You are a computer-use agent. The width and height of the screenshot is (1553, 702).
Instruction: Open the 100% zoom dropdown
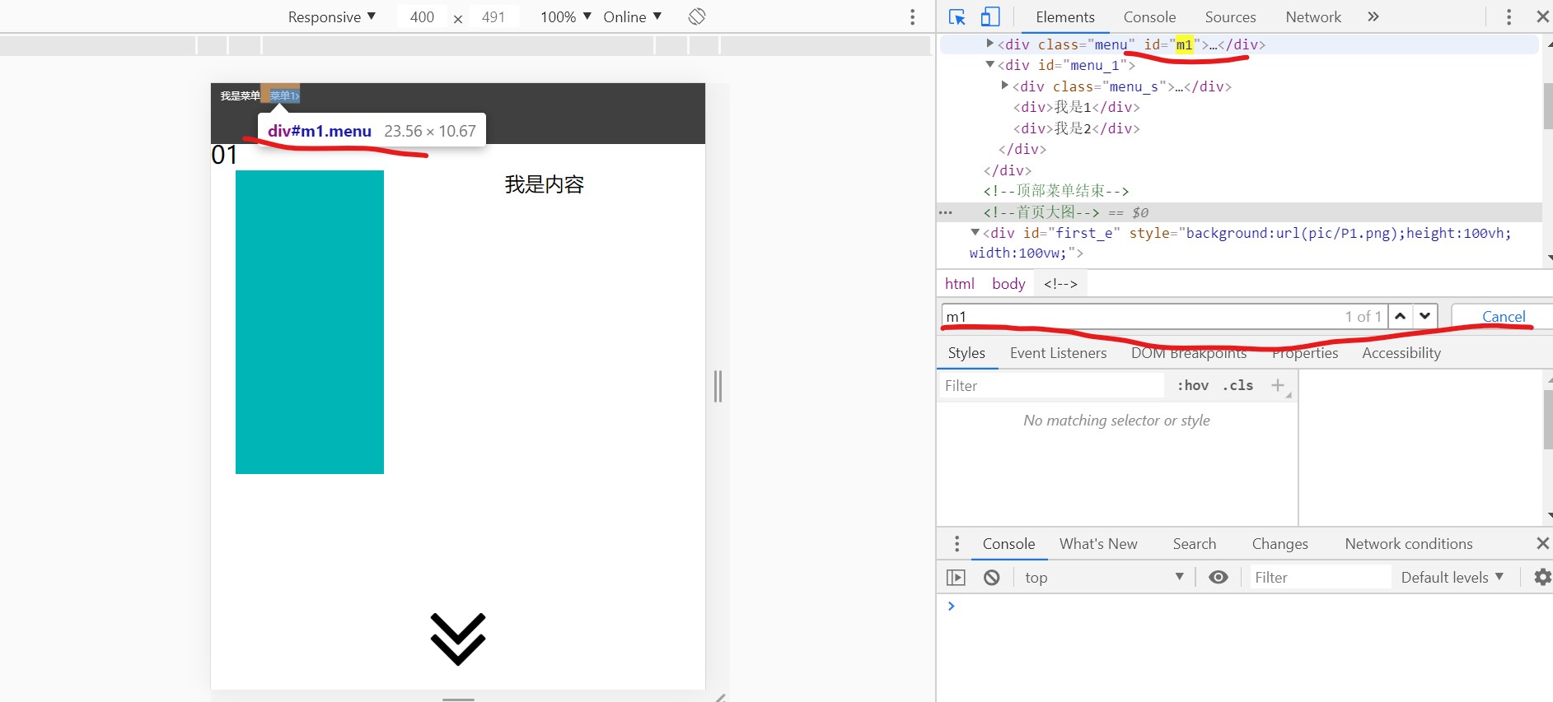coord(566,17)
